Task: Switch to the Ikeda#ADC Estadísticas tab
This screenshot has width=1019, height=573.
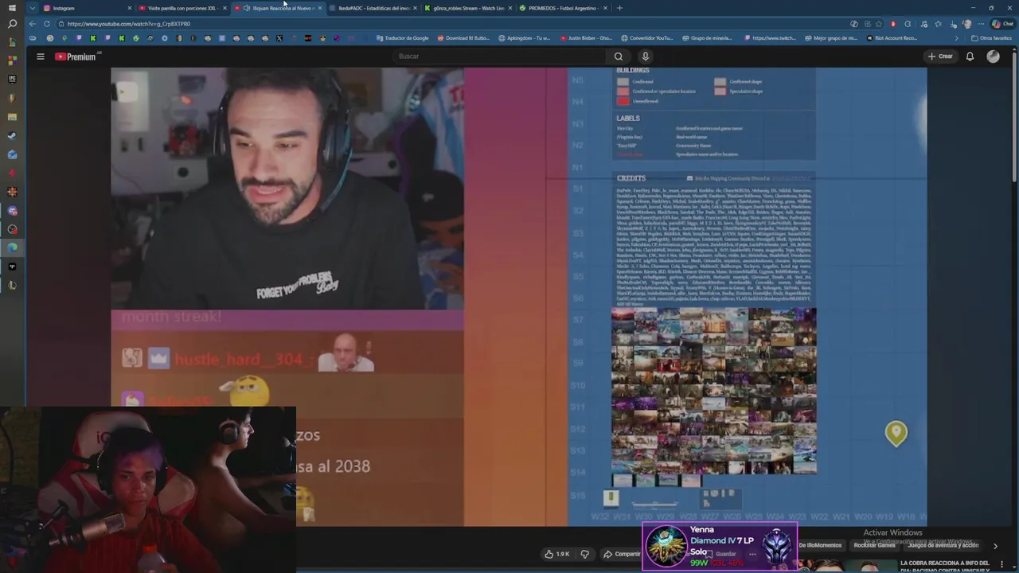Action: click(374, 8)
